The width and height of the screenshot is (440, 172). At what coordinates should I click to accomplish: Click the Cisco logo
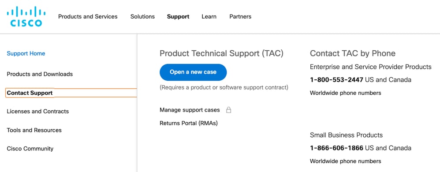click(26, 17)
